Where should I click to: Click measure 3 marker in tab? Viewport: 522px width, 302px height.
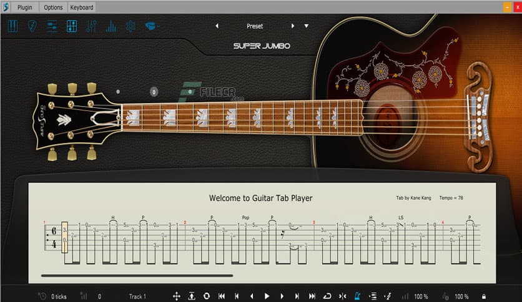(x=313, y=223)
